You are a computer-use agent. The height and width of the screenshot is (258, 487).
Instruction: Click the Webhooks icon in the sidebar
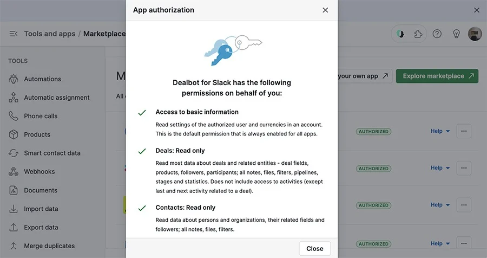(14, 171)
